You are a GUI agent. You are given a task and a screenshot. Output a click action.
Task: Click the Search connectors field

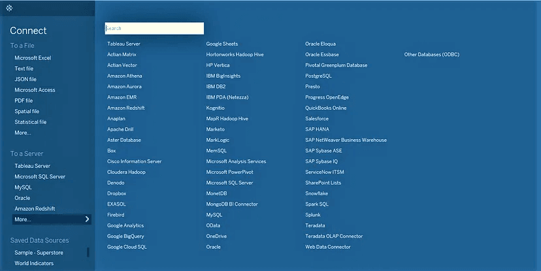(x=154, y=28)
